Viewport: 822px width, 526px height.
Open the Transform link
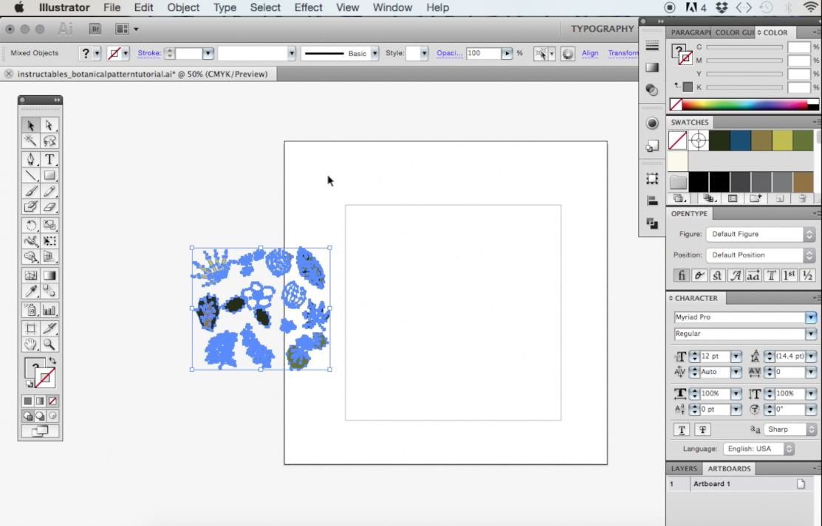click(623, 53)
